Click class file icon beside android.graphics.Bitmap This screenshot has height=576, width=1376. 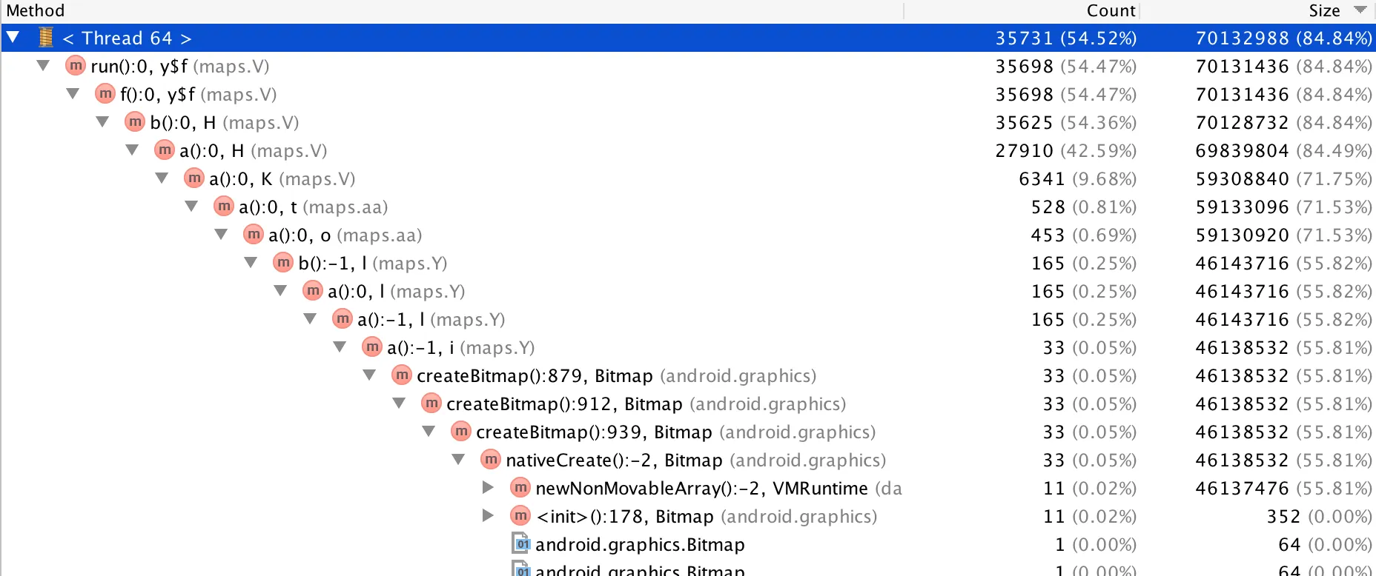522,544
